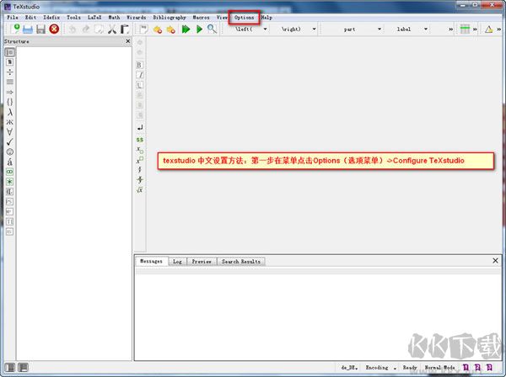Click the table toolbar icon with the green row

click(465, 29)
